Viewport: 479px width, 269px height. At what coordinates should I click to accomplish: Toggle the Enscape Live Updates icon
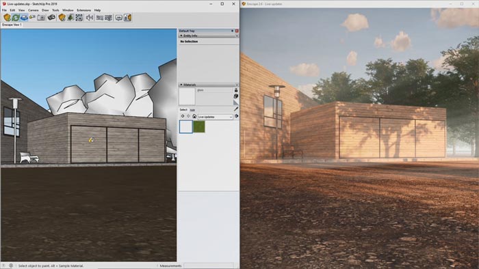pyautogui.click(x=16, y=18)
